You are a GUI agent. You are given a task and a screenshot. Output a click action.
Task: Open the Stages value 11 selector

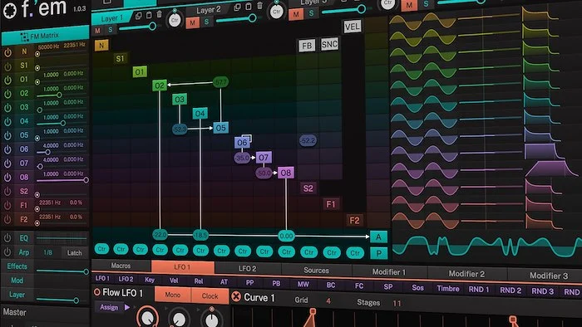[397, 303]
